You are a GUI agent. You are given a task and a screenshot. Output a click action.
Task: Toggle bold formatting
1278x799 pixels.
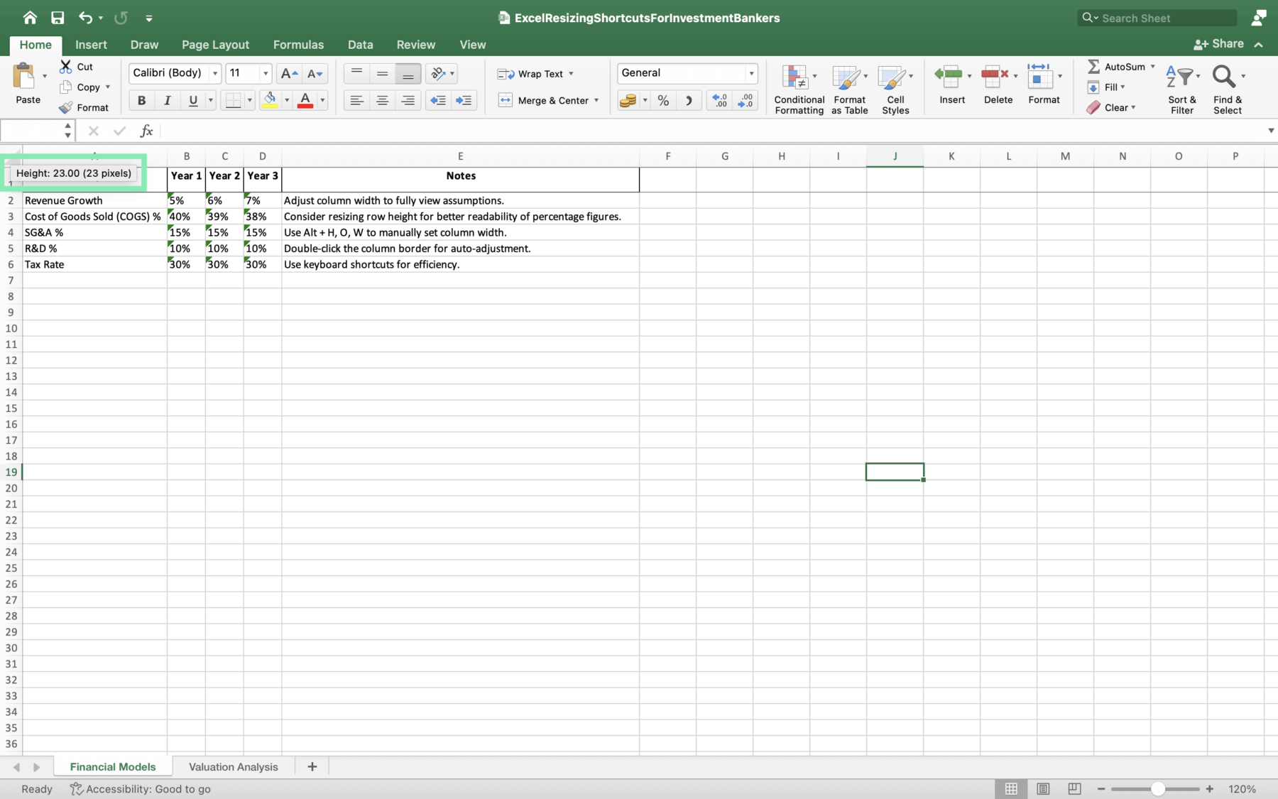[x=141, y=100]
